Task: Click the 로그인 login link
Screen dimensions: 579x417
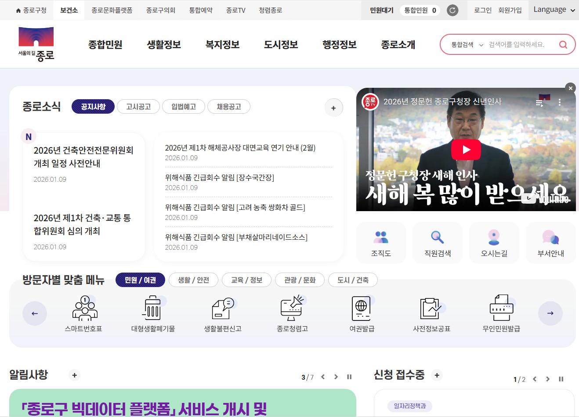Action: click(x=482, y=10)
